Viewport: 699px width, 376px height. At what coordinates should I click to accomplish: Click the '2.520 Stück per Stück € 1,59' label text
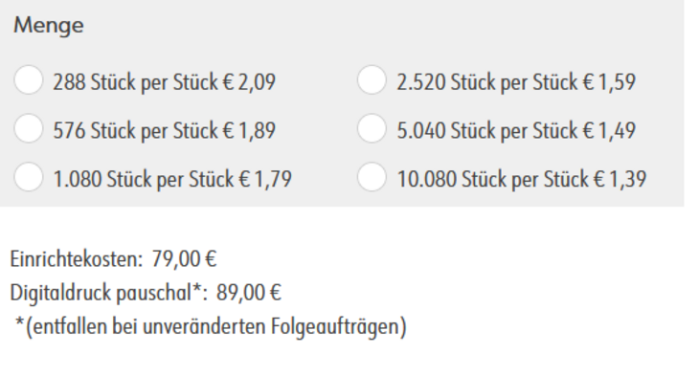click(516, 82)
